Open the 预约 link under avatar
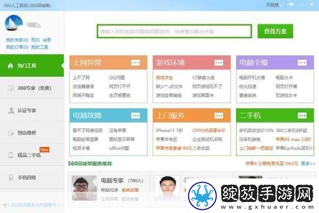Screen dimensions: 319x213 point(36,40)
